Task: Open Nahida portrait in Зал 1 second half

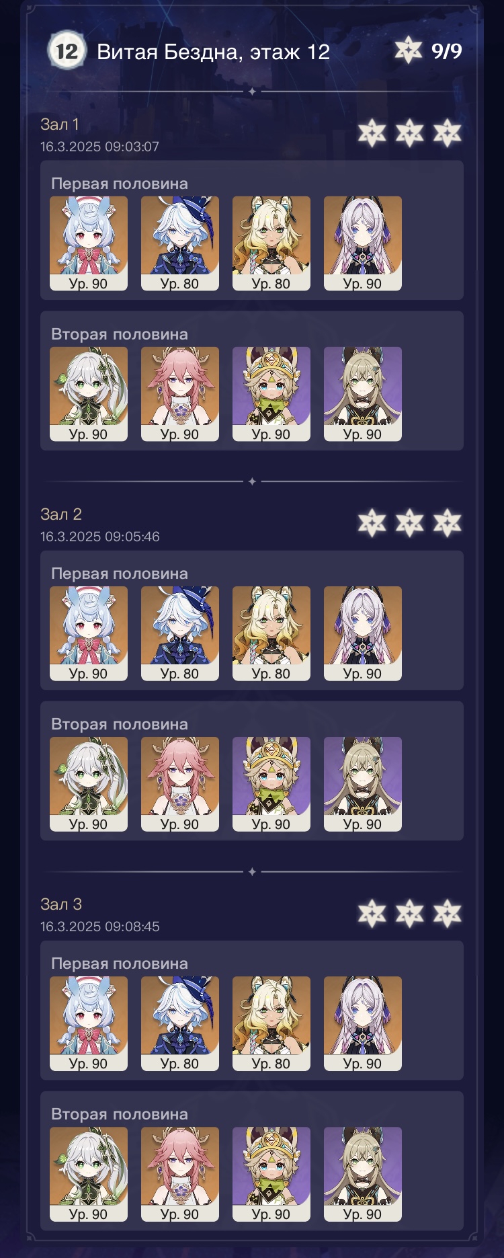Action: click(89, 394)
